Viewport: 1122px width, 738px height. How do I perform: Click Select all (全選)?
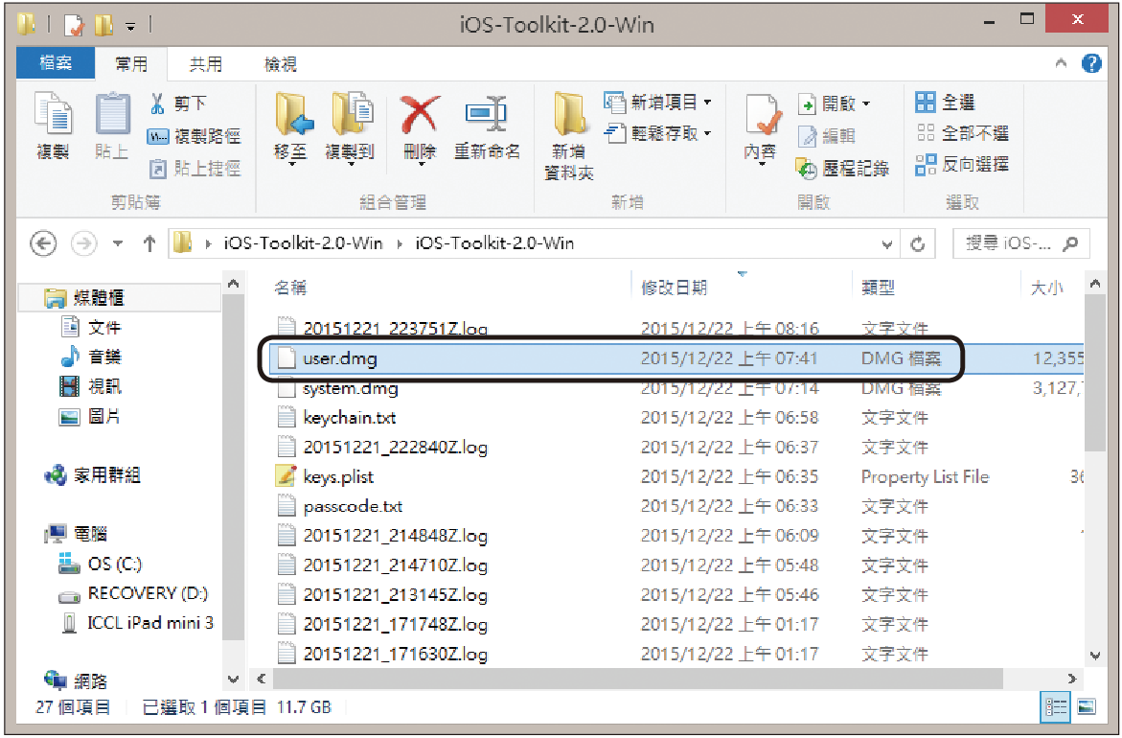(x=946, y=103)
